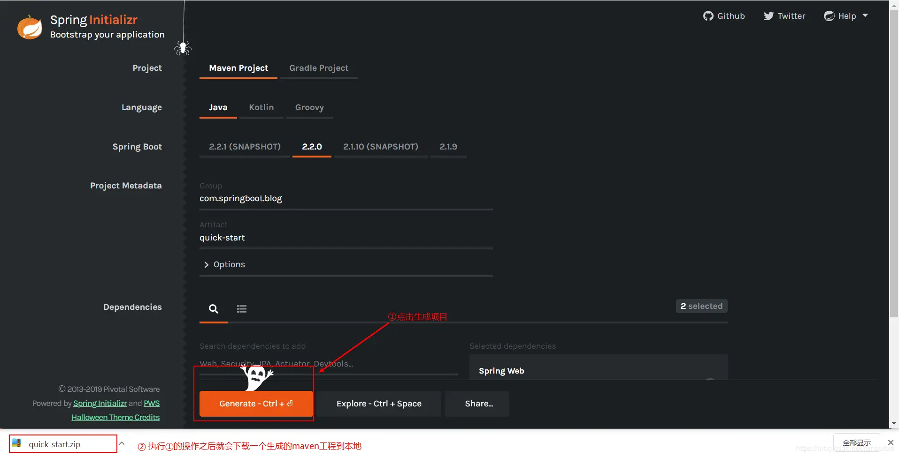Image resolution: width=899 pixels, height=457 pixels.
Task: Select the dependency search magnifier icon
Action: click(214, 309)
